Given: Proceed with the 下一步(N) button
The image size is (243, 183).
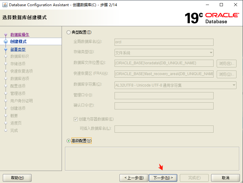Looking at the screenshot, I should point(163,178).
